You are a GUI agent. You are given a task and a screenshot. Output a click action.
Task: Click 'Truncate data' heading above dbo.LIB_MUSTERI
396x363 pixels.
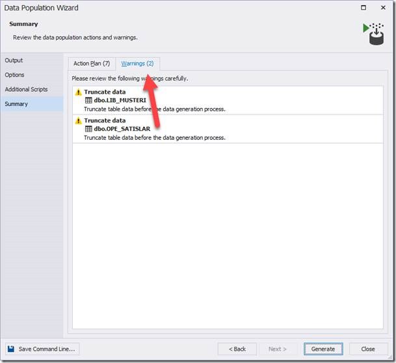pyautogui.click(x=105, y=92)
